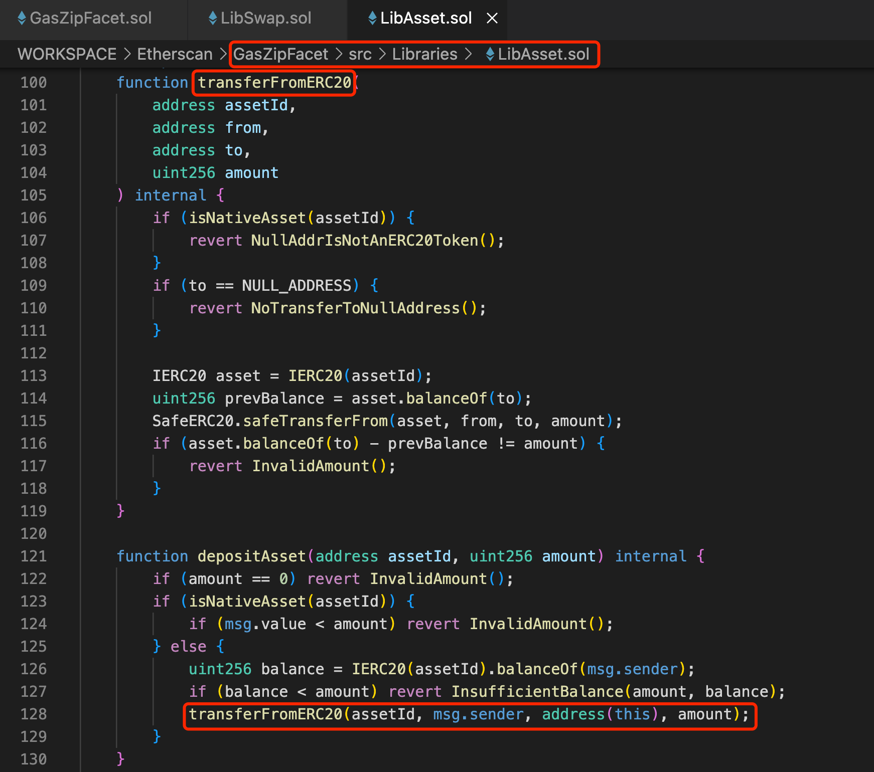This screenshot has width=874, height=772.
Task: Click the closing brace on line 119
Action: click(x=120, y=511)
